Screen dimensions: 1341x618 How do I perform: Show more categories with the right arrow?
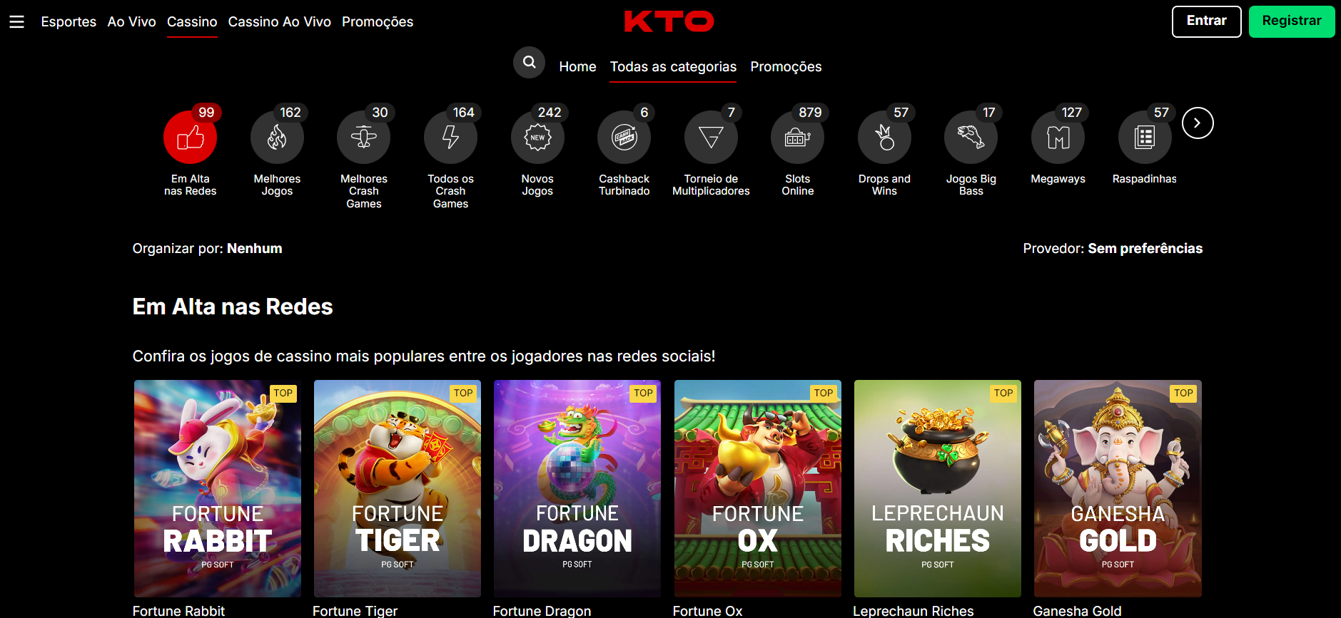(1198, 123)
